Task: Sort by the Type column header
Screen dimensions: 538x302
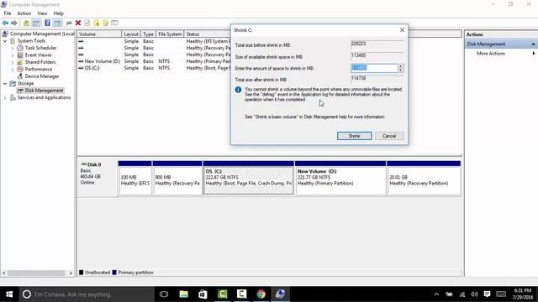Action: pyautogui.click(x=148, y=34)
